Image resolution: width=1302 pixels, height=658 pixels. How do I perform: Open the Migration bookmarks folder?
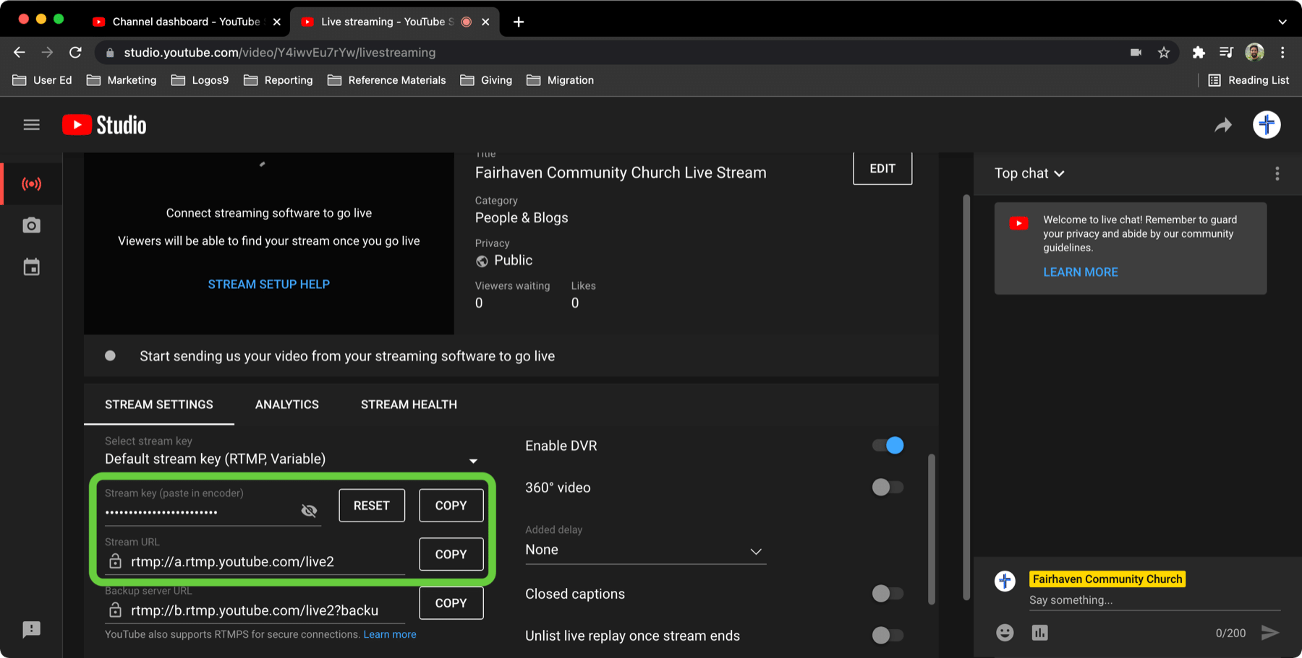click(x=561, y=80)
